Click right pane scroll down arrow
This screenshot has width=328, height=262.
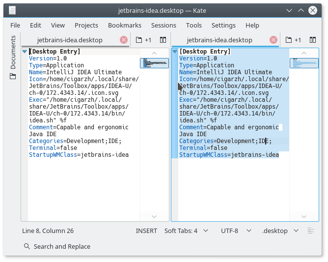304,217
